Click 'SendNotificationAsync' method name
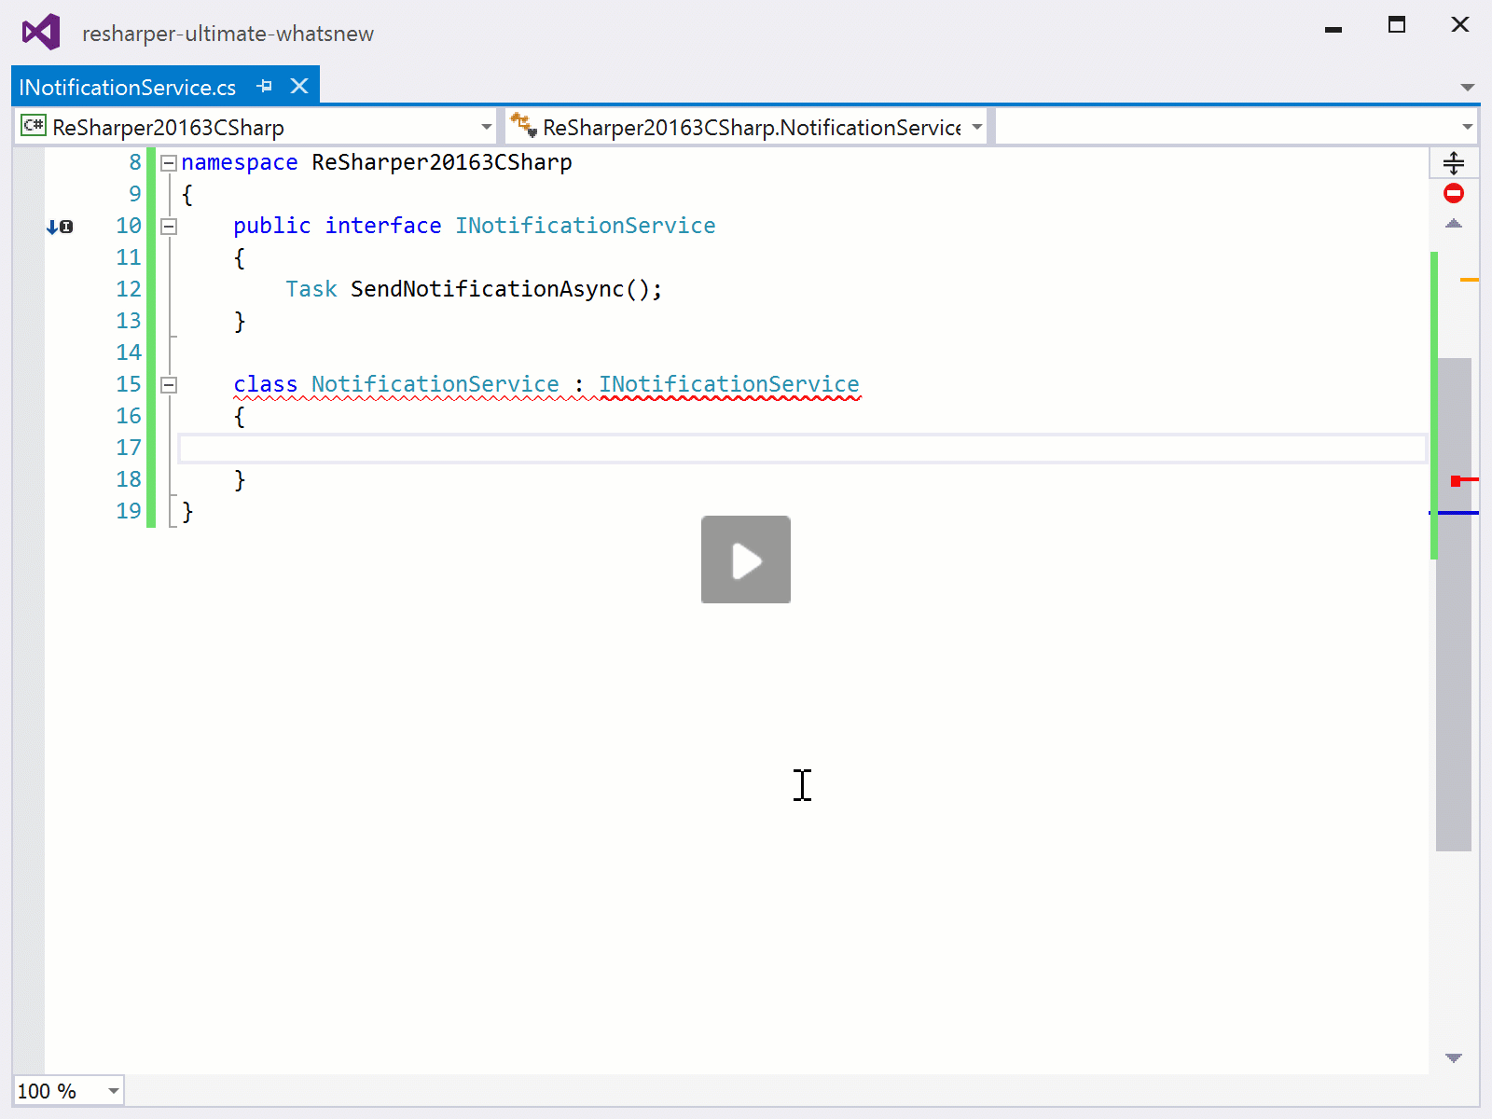 point(487,289)
